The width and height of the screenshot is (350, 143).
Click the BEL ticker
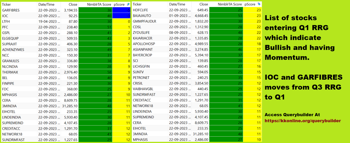point(5,78)
